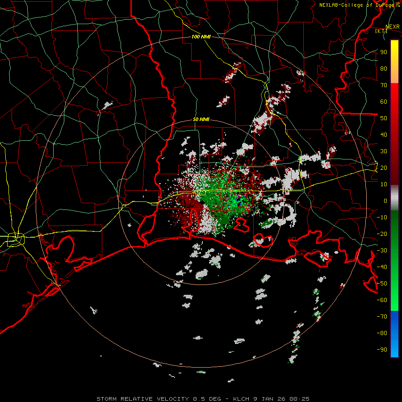Click the [KT] units label

(x=381, y=31)
